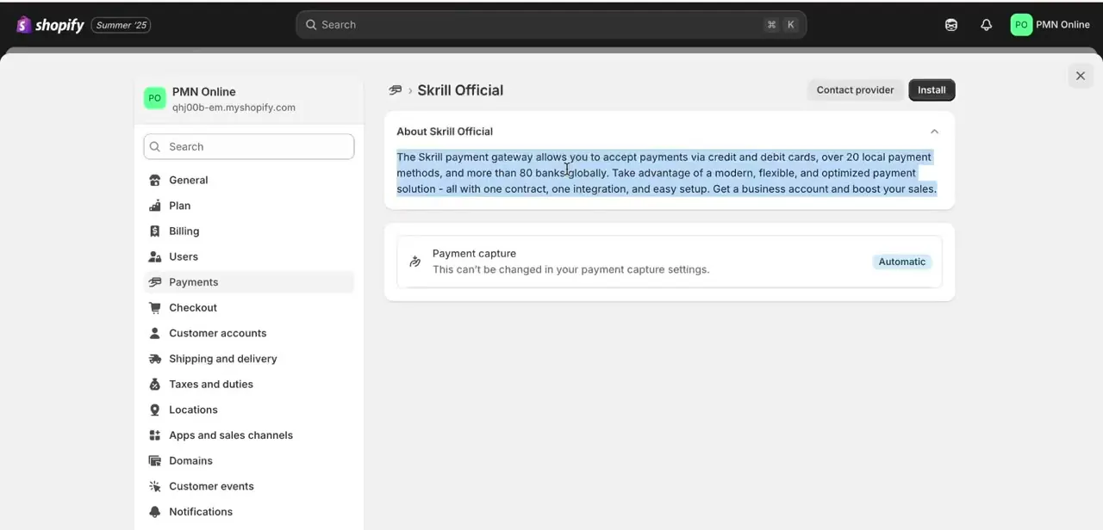Open Notifications settings in sidebar

249,511
